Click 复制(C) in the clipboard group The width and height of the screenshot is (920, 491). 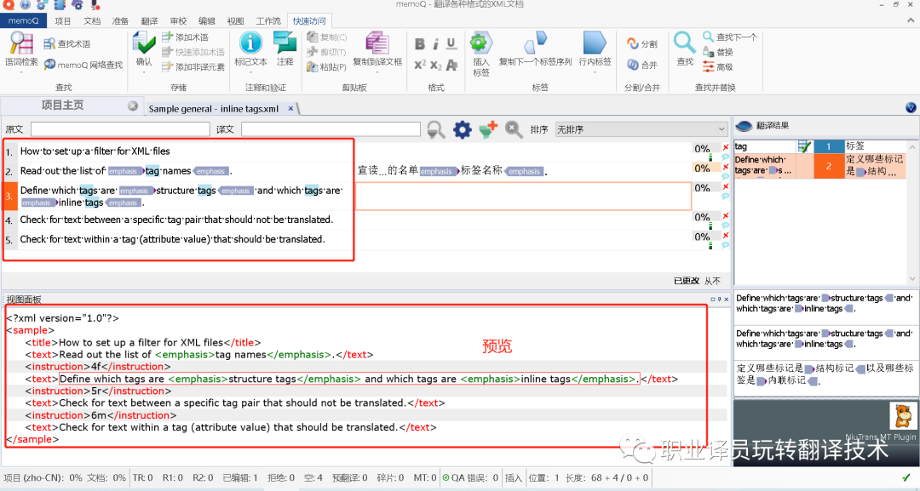tap(327, 37)
